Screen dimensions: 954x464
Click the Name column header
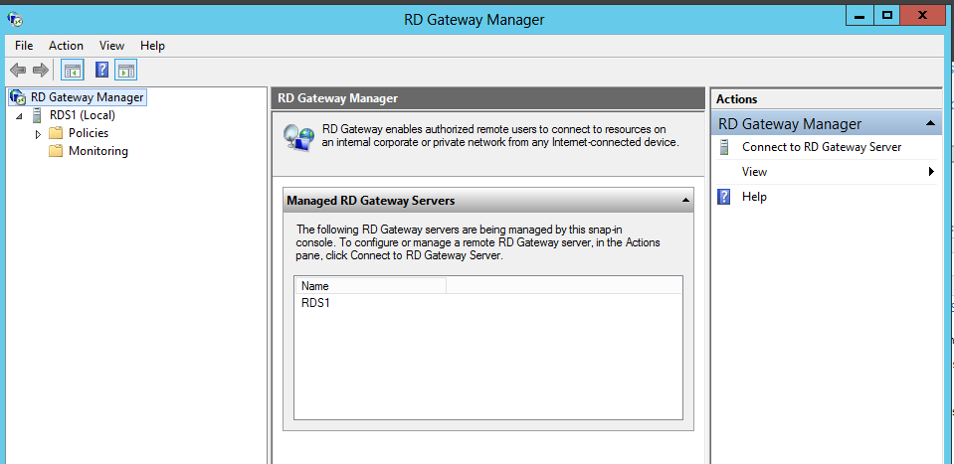tap(370, 286)
